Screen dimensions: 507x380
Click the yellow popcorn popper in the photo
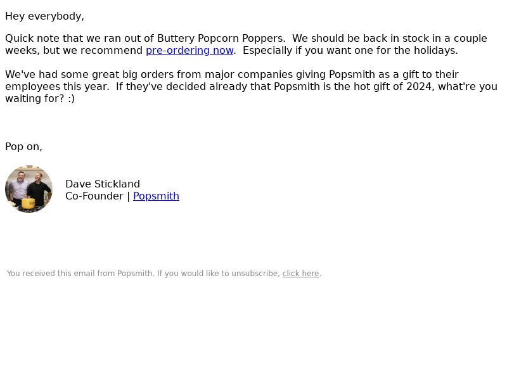click(x=29, y=203)
